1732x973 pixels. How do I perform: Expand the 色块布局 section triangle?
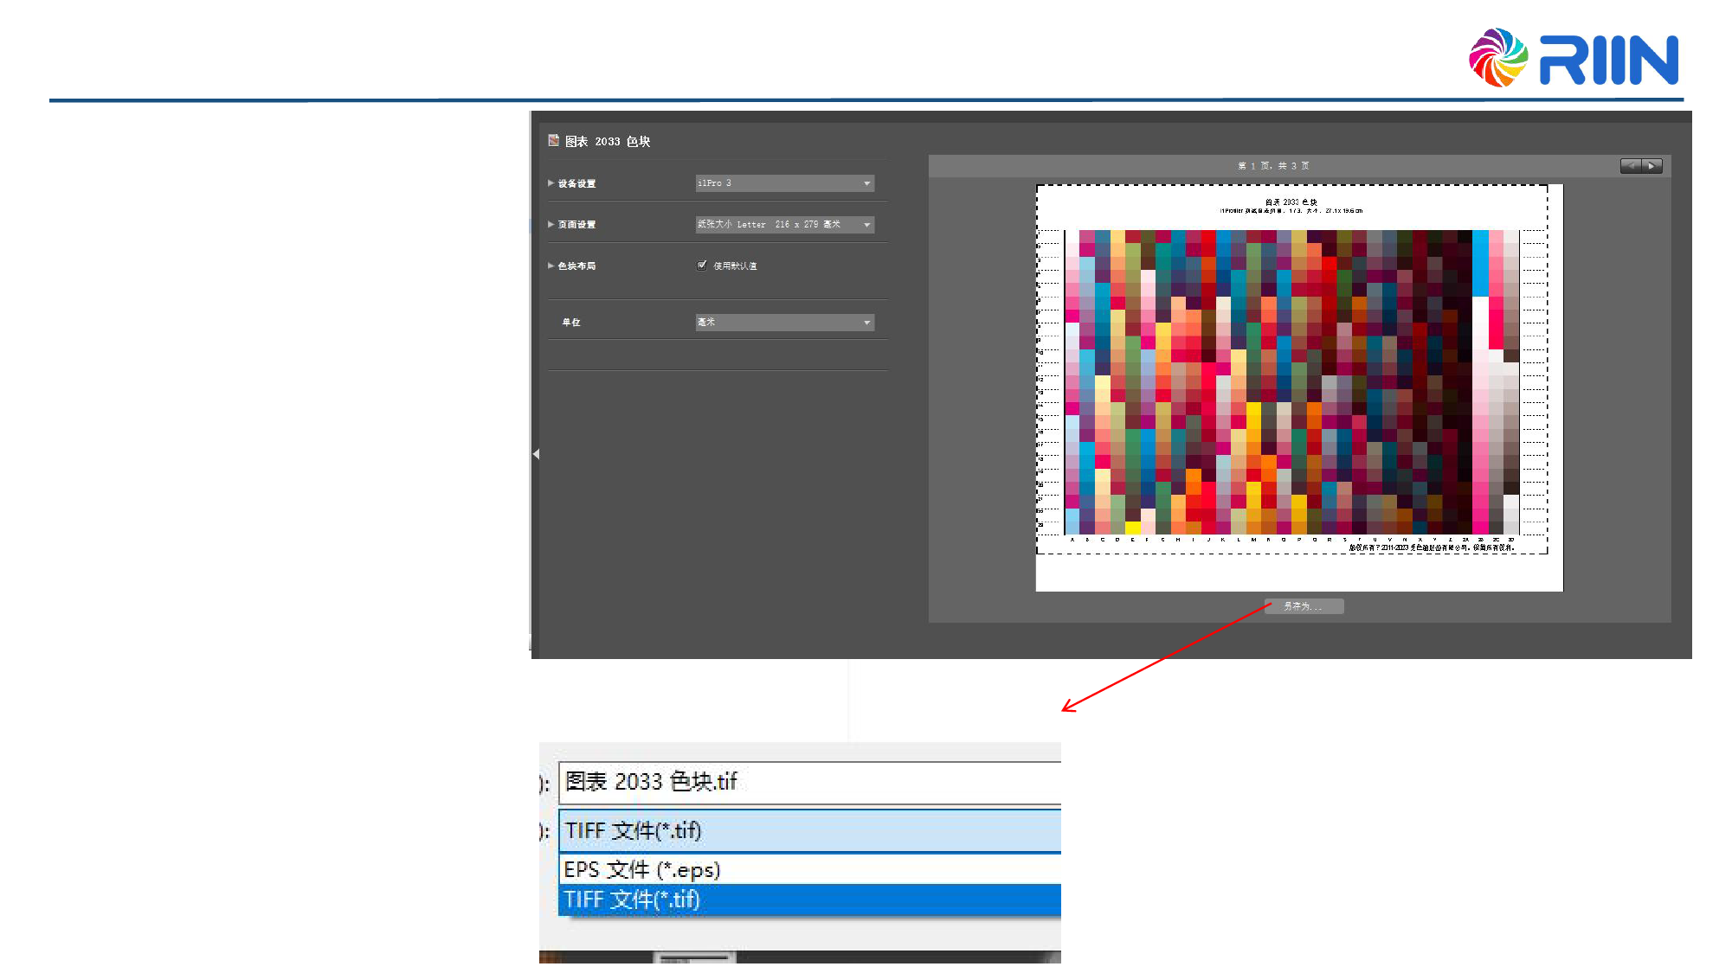tap(551, 266)
